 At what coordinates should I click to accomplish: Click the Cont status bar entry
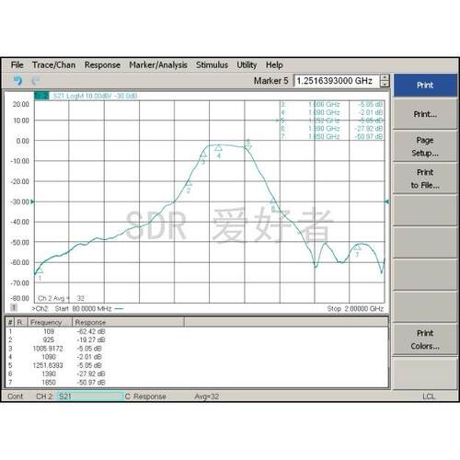coord(15,397)
